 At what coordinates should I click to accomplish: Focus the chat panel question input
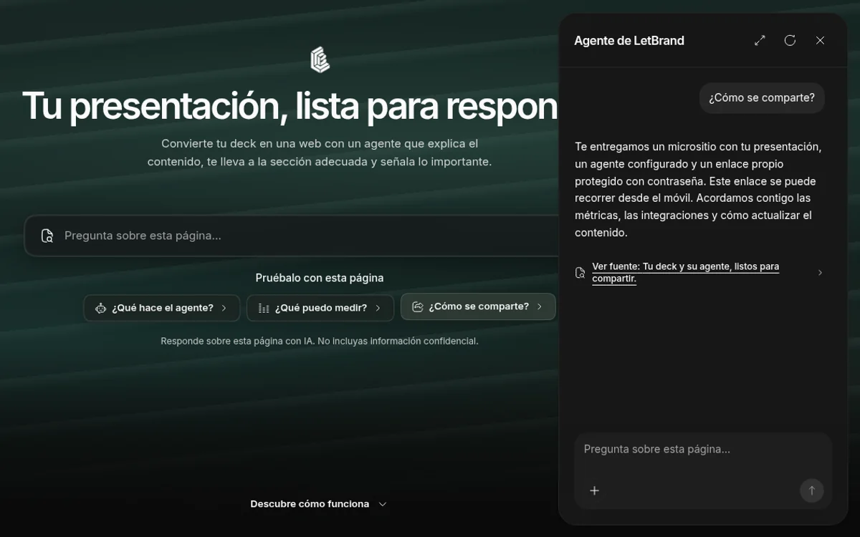coord(703,450)
